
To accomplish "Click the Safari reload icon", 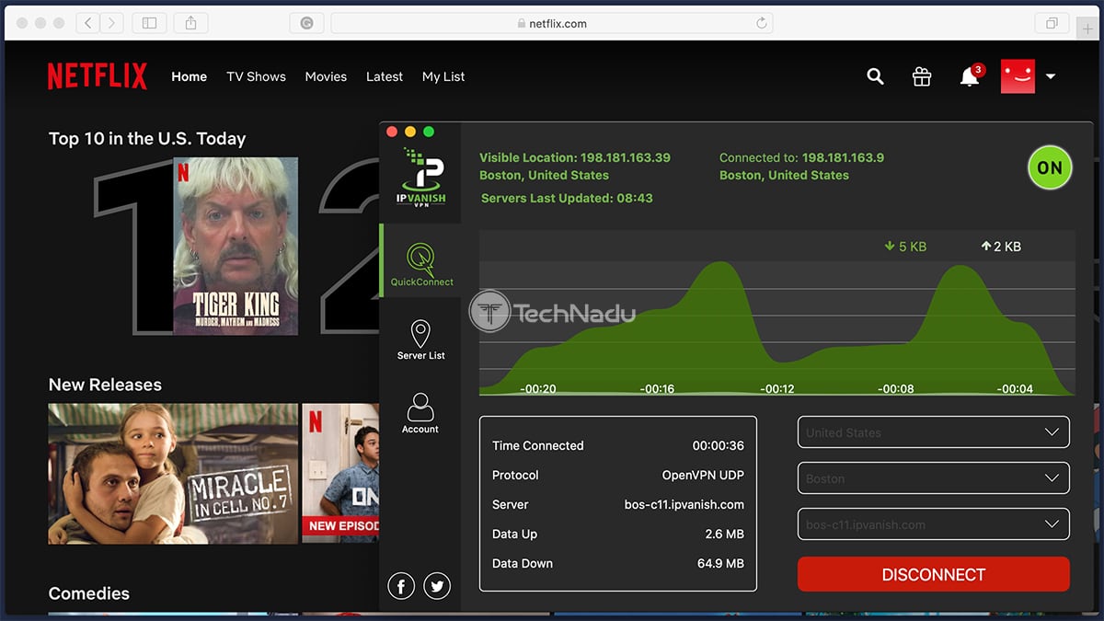I will coord(762,23).
